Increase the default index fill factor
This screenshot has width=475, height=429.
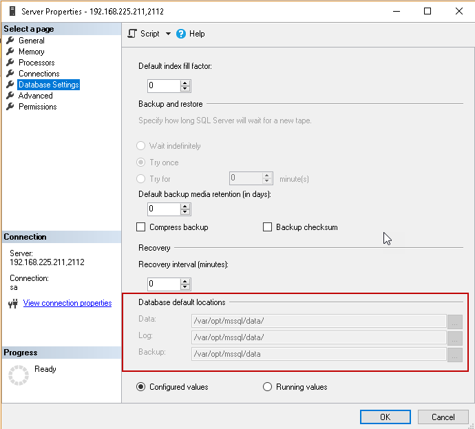coord(185,83)
